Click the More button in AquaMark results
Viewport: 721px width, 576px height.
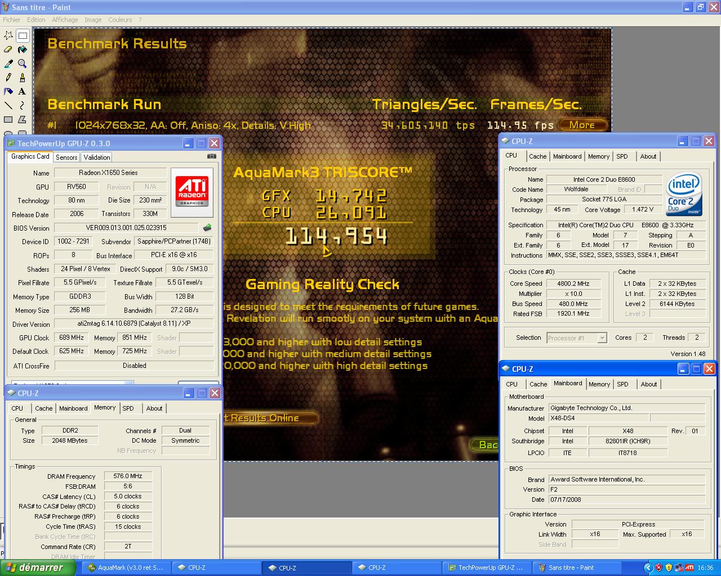[582, 125]
